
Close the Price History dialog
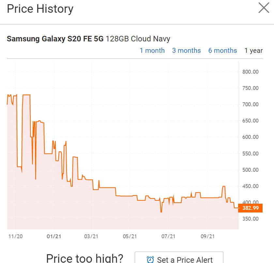(264, 8)
